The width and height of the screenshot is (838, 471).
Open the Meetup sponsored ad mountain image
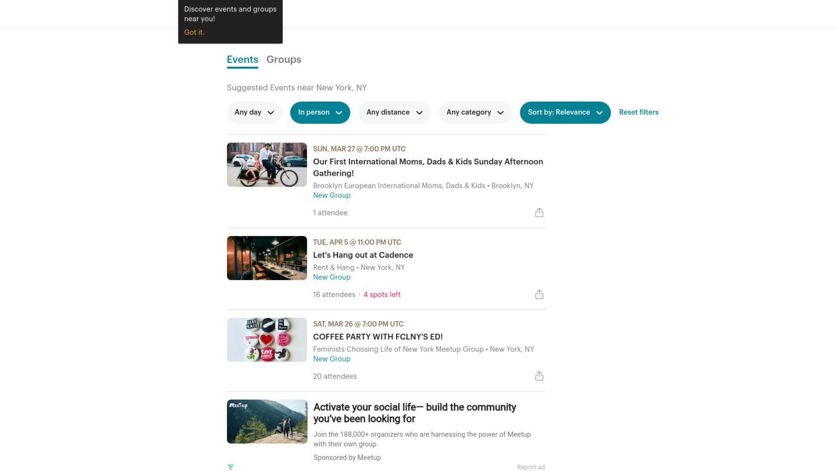tap(267, 422)
